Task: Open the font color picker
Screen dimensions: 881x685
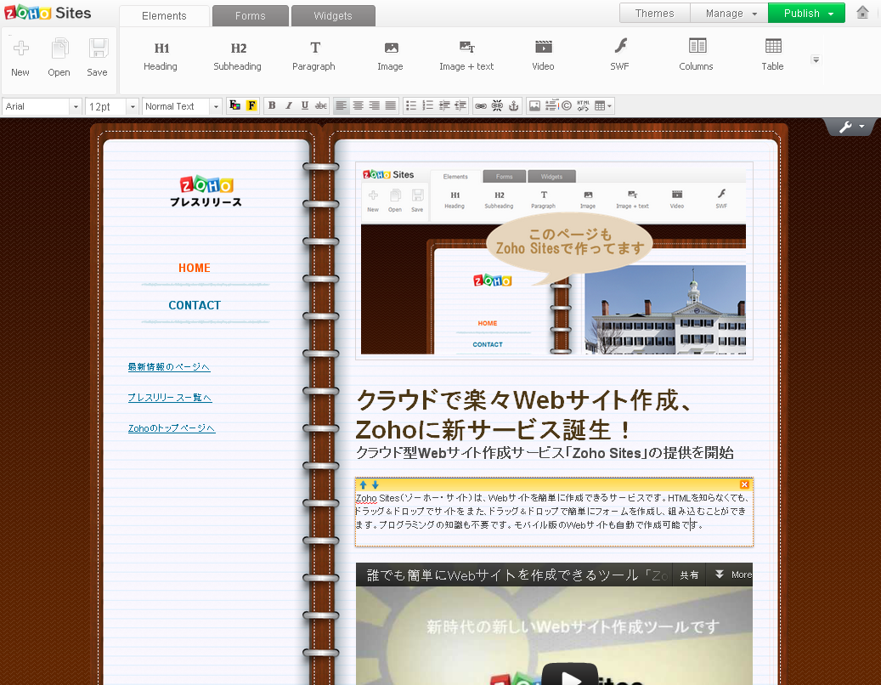Action: point(234,105)
